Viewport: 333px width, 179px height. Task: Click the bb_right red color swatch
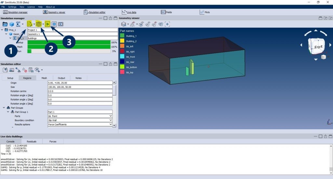(x=122, y=51)
